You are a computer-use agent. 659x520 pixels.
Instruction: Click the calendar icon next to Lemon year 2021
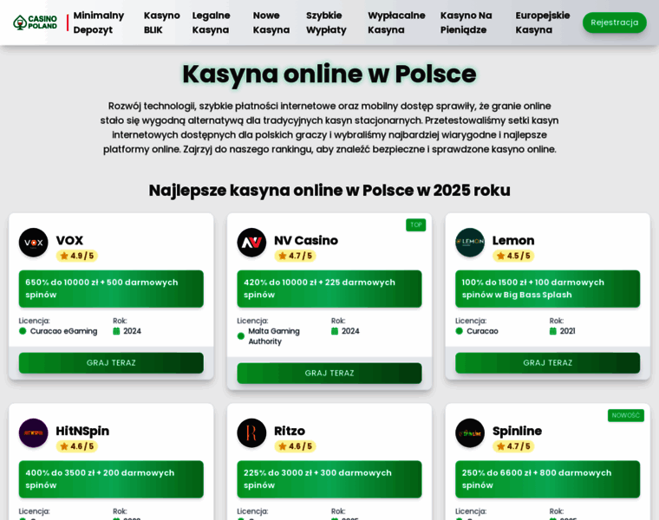coord(552,331)
